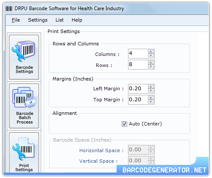Decrease Rows value with down arrow
Screen dimensions: 212x178
point(151,67)
